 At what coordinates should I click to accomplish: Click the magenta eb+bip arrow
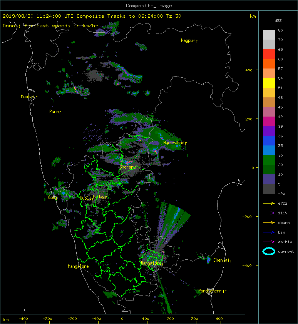269,242
